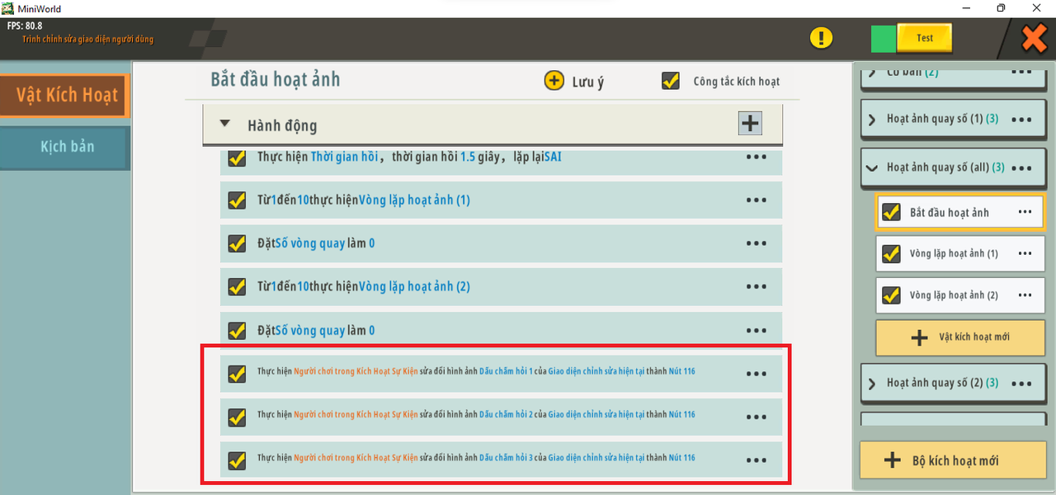Image resolution: width=1056 pixels, height=495 pixels.
Task: Click the yellow plus icon beside Lưu ý
Action: tap(554, 81)
